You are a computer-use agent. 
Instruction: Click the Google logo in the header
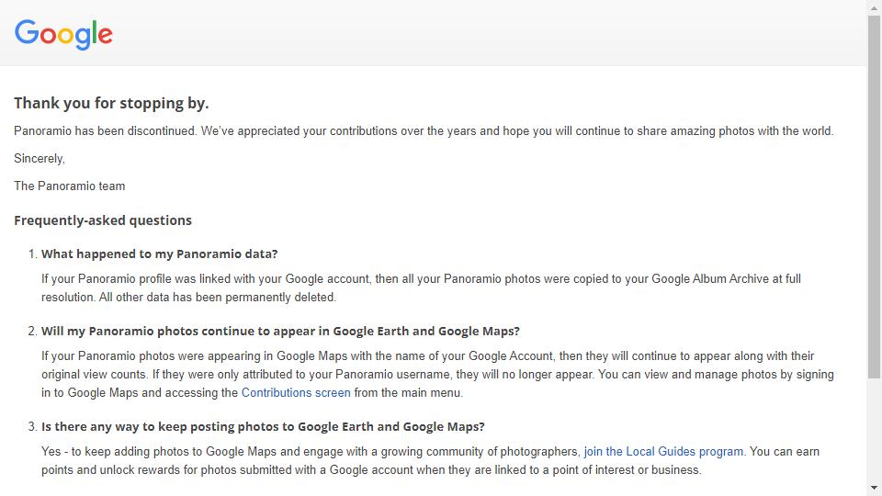[x=63, y=34]
